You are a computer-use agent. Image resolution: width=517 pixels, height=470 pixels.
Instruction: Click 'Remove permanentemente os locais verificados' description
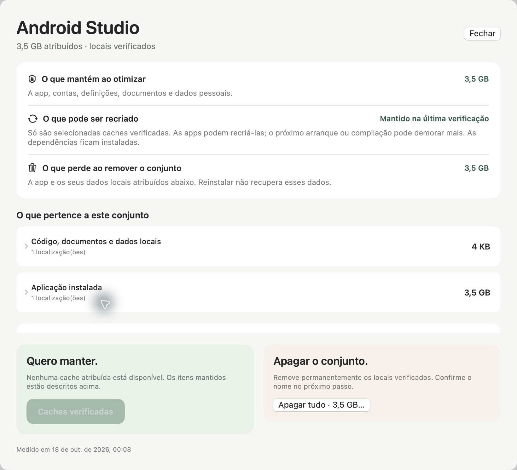pos(372,382)
